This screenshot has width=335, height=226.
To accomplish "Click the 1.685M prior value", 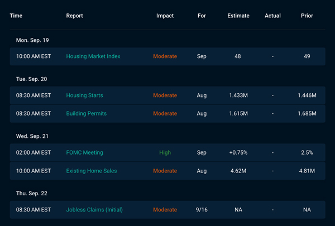I will [x=307, y=113].
